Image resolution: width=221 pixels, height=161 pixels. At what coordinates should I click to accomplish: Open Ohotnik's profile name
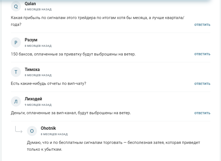click(48, 128)
